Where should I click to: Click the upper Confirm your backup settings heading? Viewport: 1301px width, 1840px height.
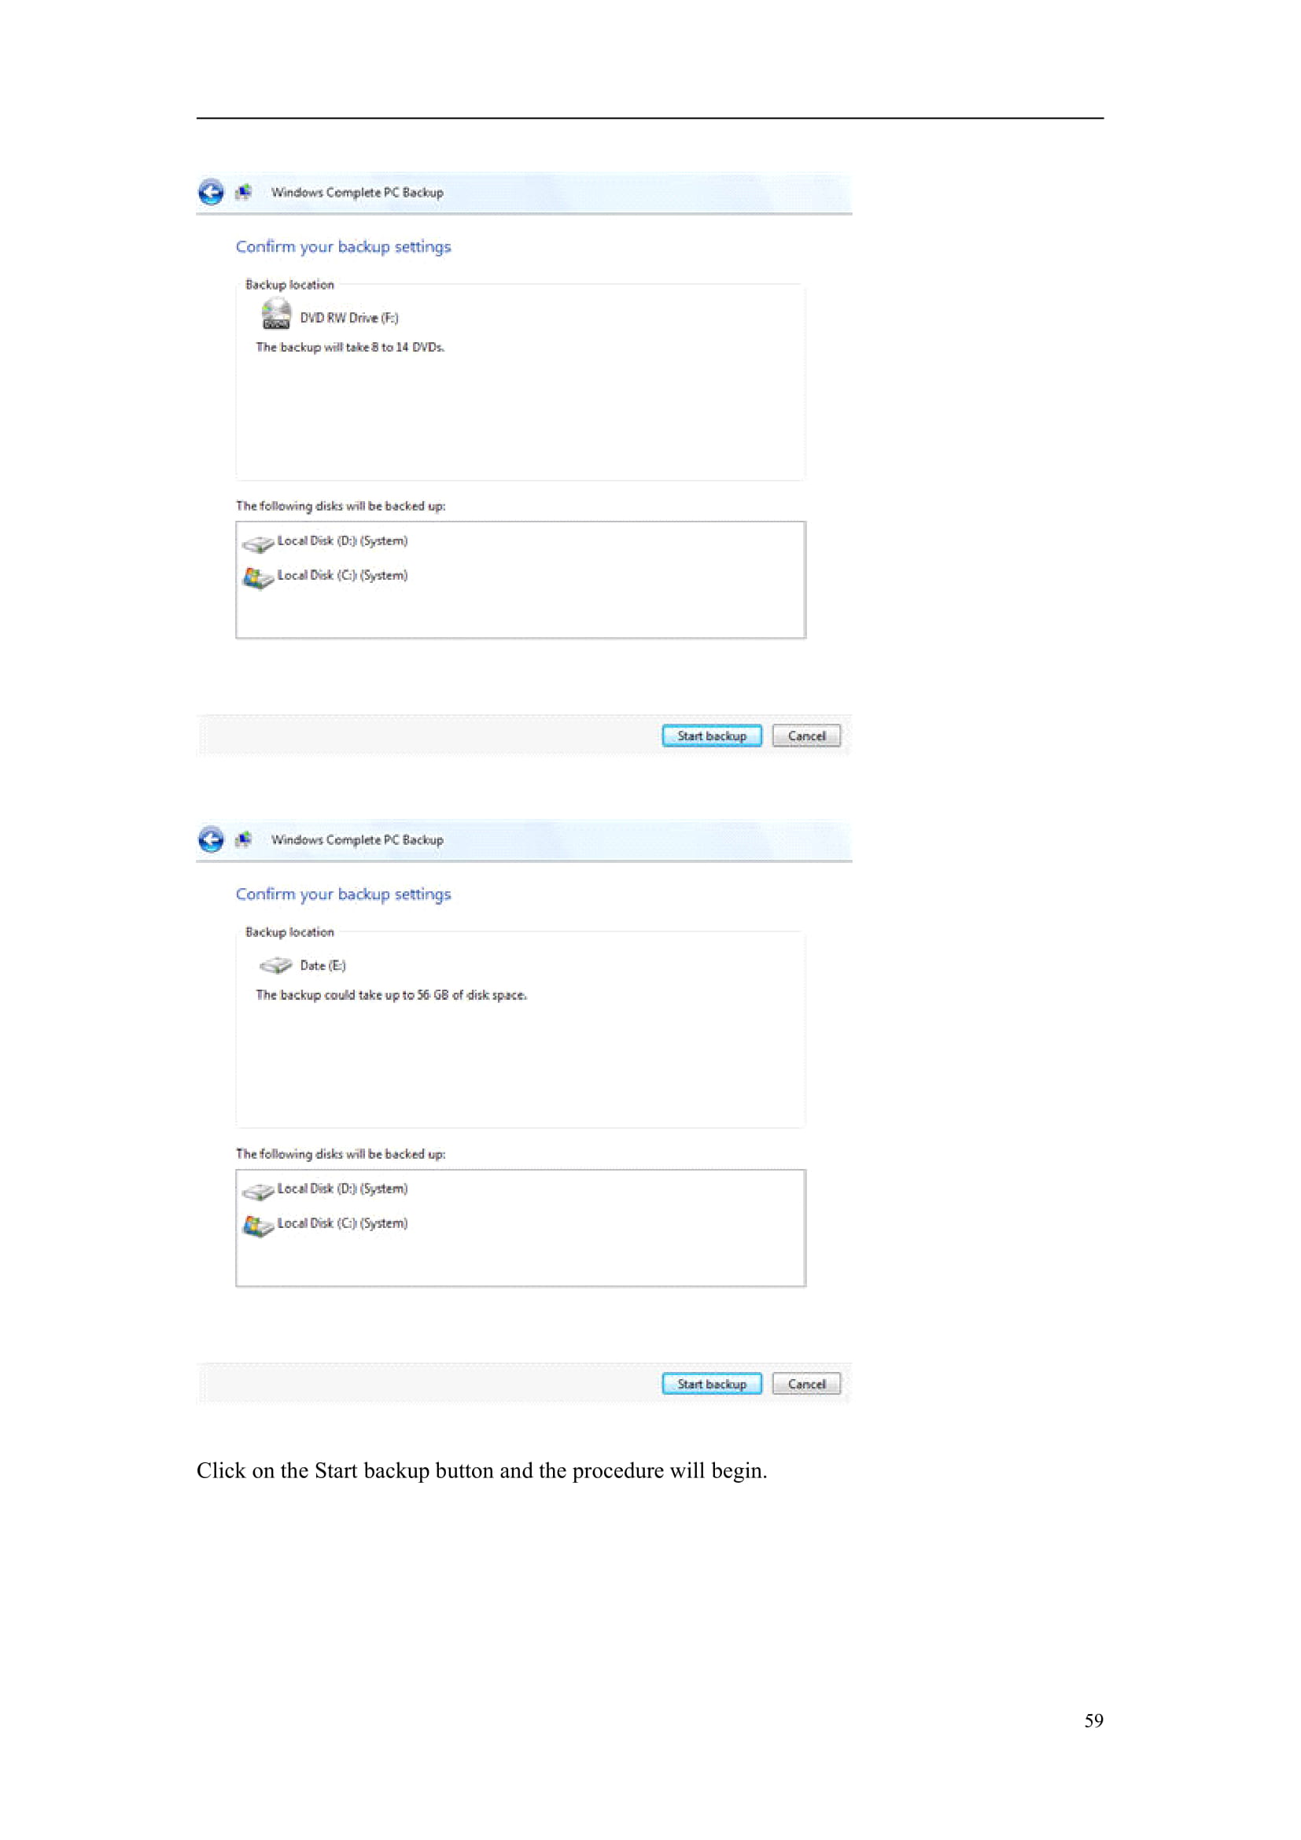[344, 247]
